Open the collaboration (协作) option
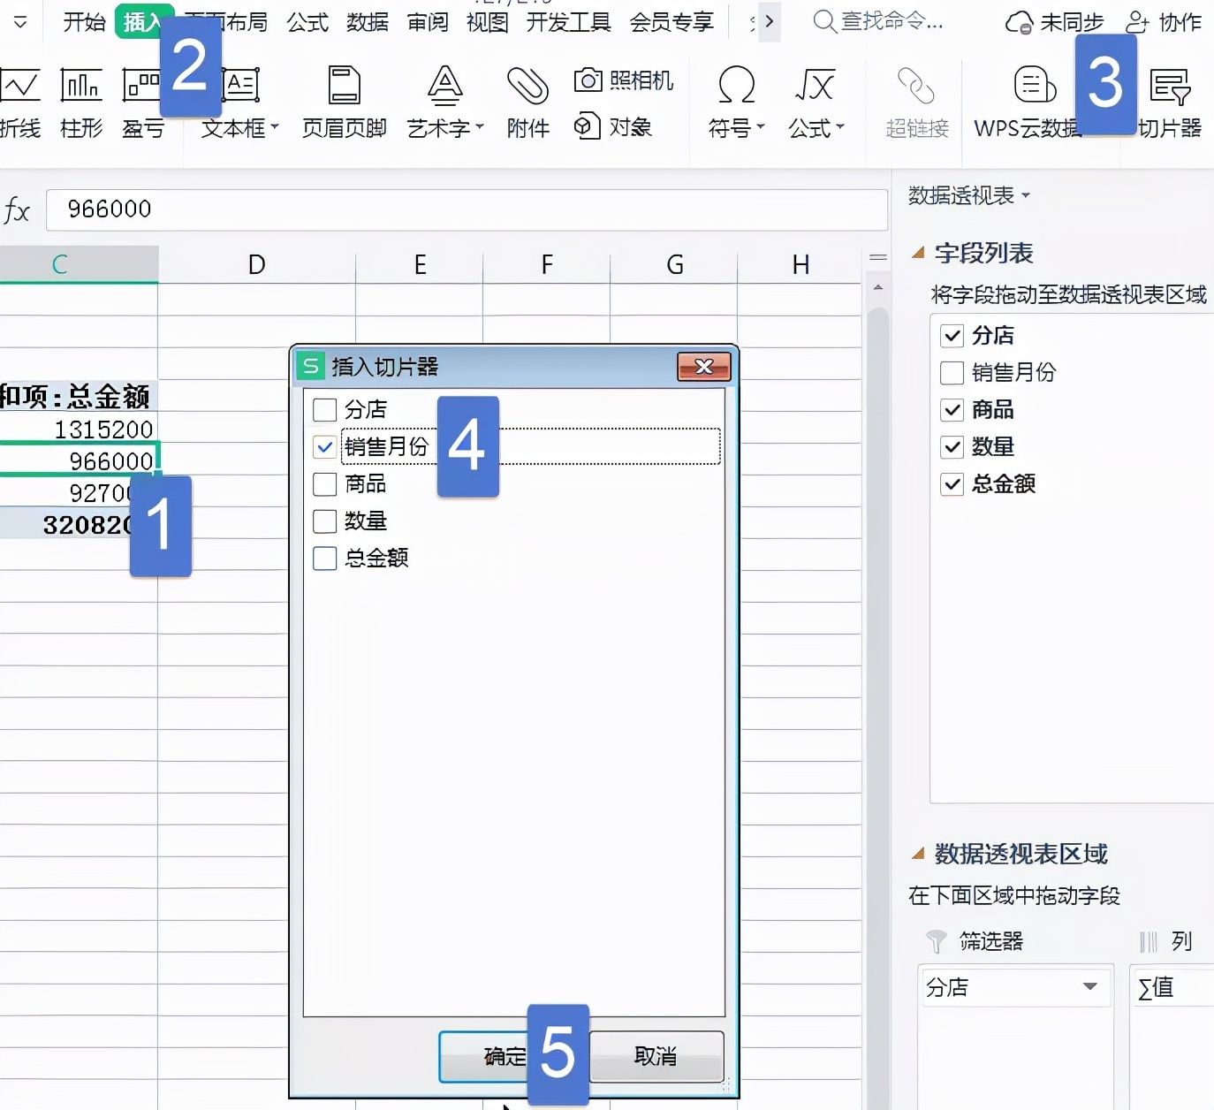 pos(1164,22)
